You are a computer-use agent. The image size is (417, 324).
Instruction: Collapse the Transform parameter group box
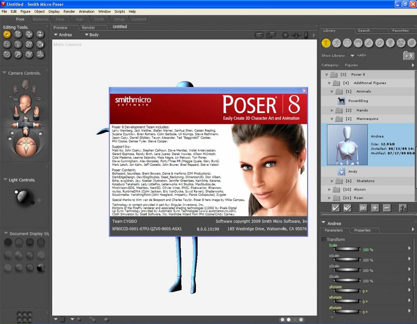tap(324, 239)
